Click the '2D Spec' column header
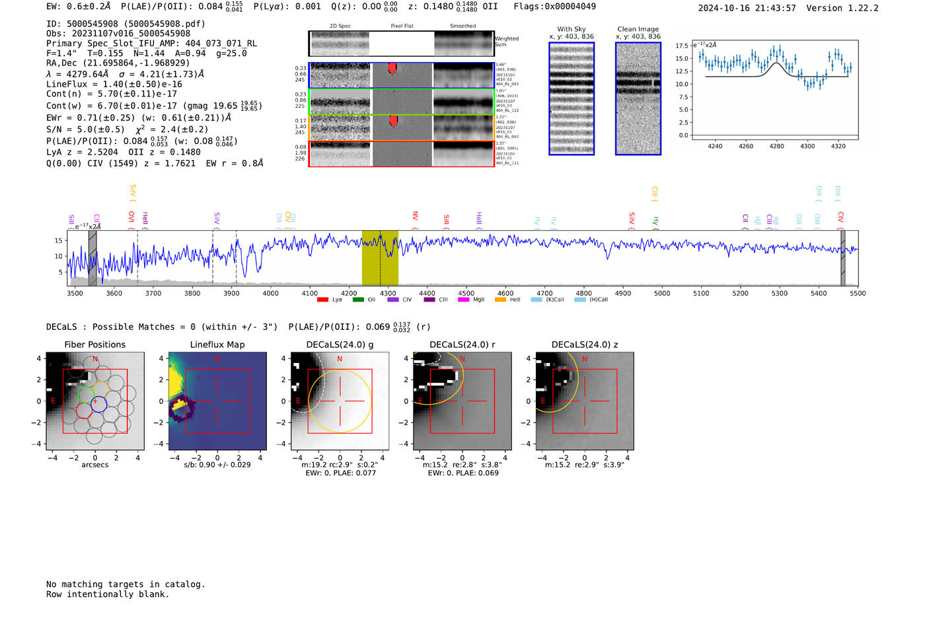Screen dimensions: 925x630 point(340,26)
